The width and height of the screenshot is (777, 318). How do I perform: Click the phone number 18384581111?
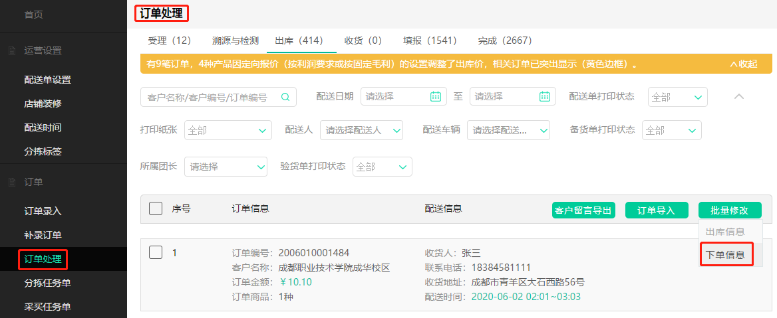tap(501, 268)
